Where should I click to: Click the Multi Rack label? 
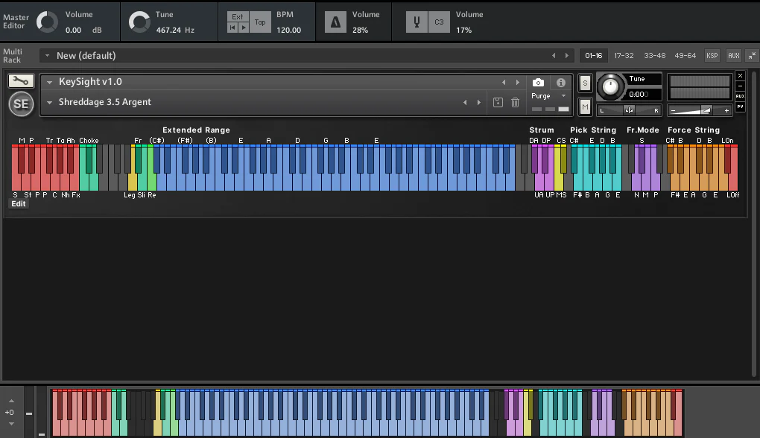(13, 56)
